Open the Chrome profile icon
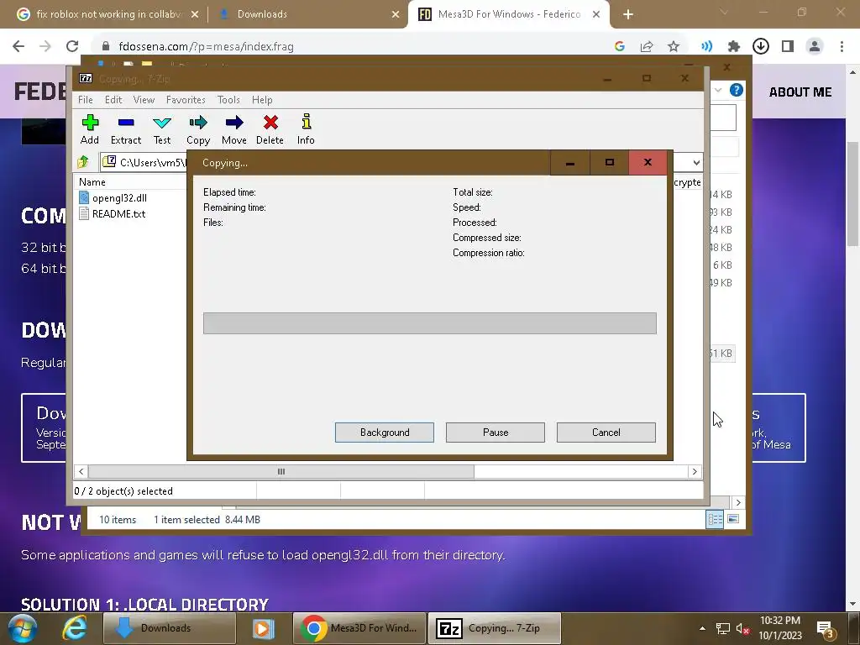This screenshot has width=860, height=645. click(x=815, y=47)
